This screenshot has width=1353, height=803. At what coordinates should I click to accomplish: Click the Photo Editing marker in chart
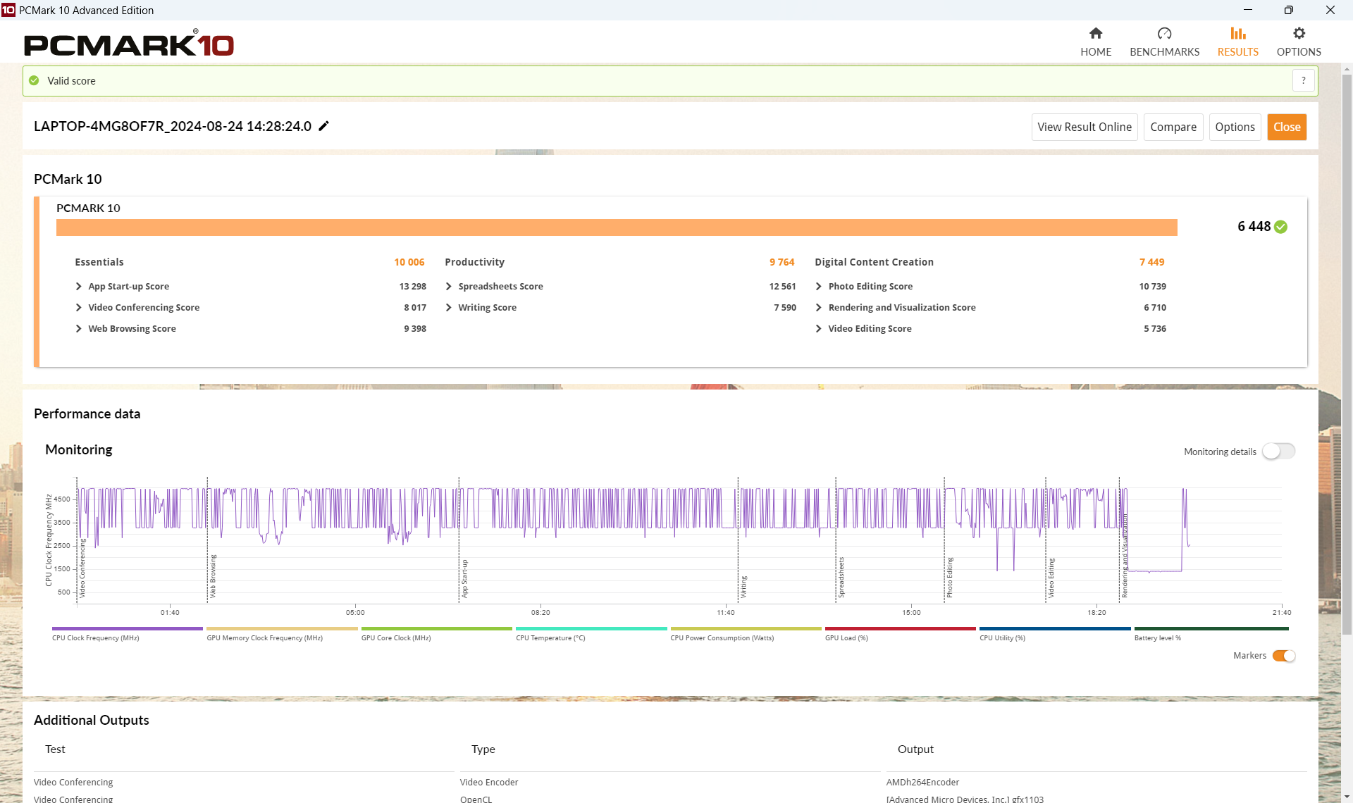(950, 578)
